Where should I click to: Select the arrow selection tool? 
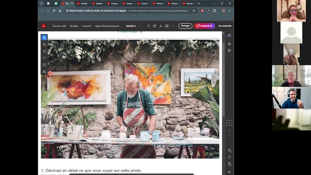click(x=44, y=38)
